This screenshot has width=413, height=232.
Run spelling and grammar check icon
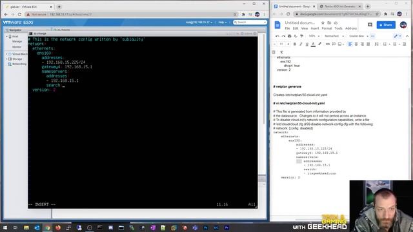(296, 36)
